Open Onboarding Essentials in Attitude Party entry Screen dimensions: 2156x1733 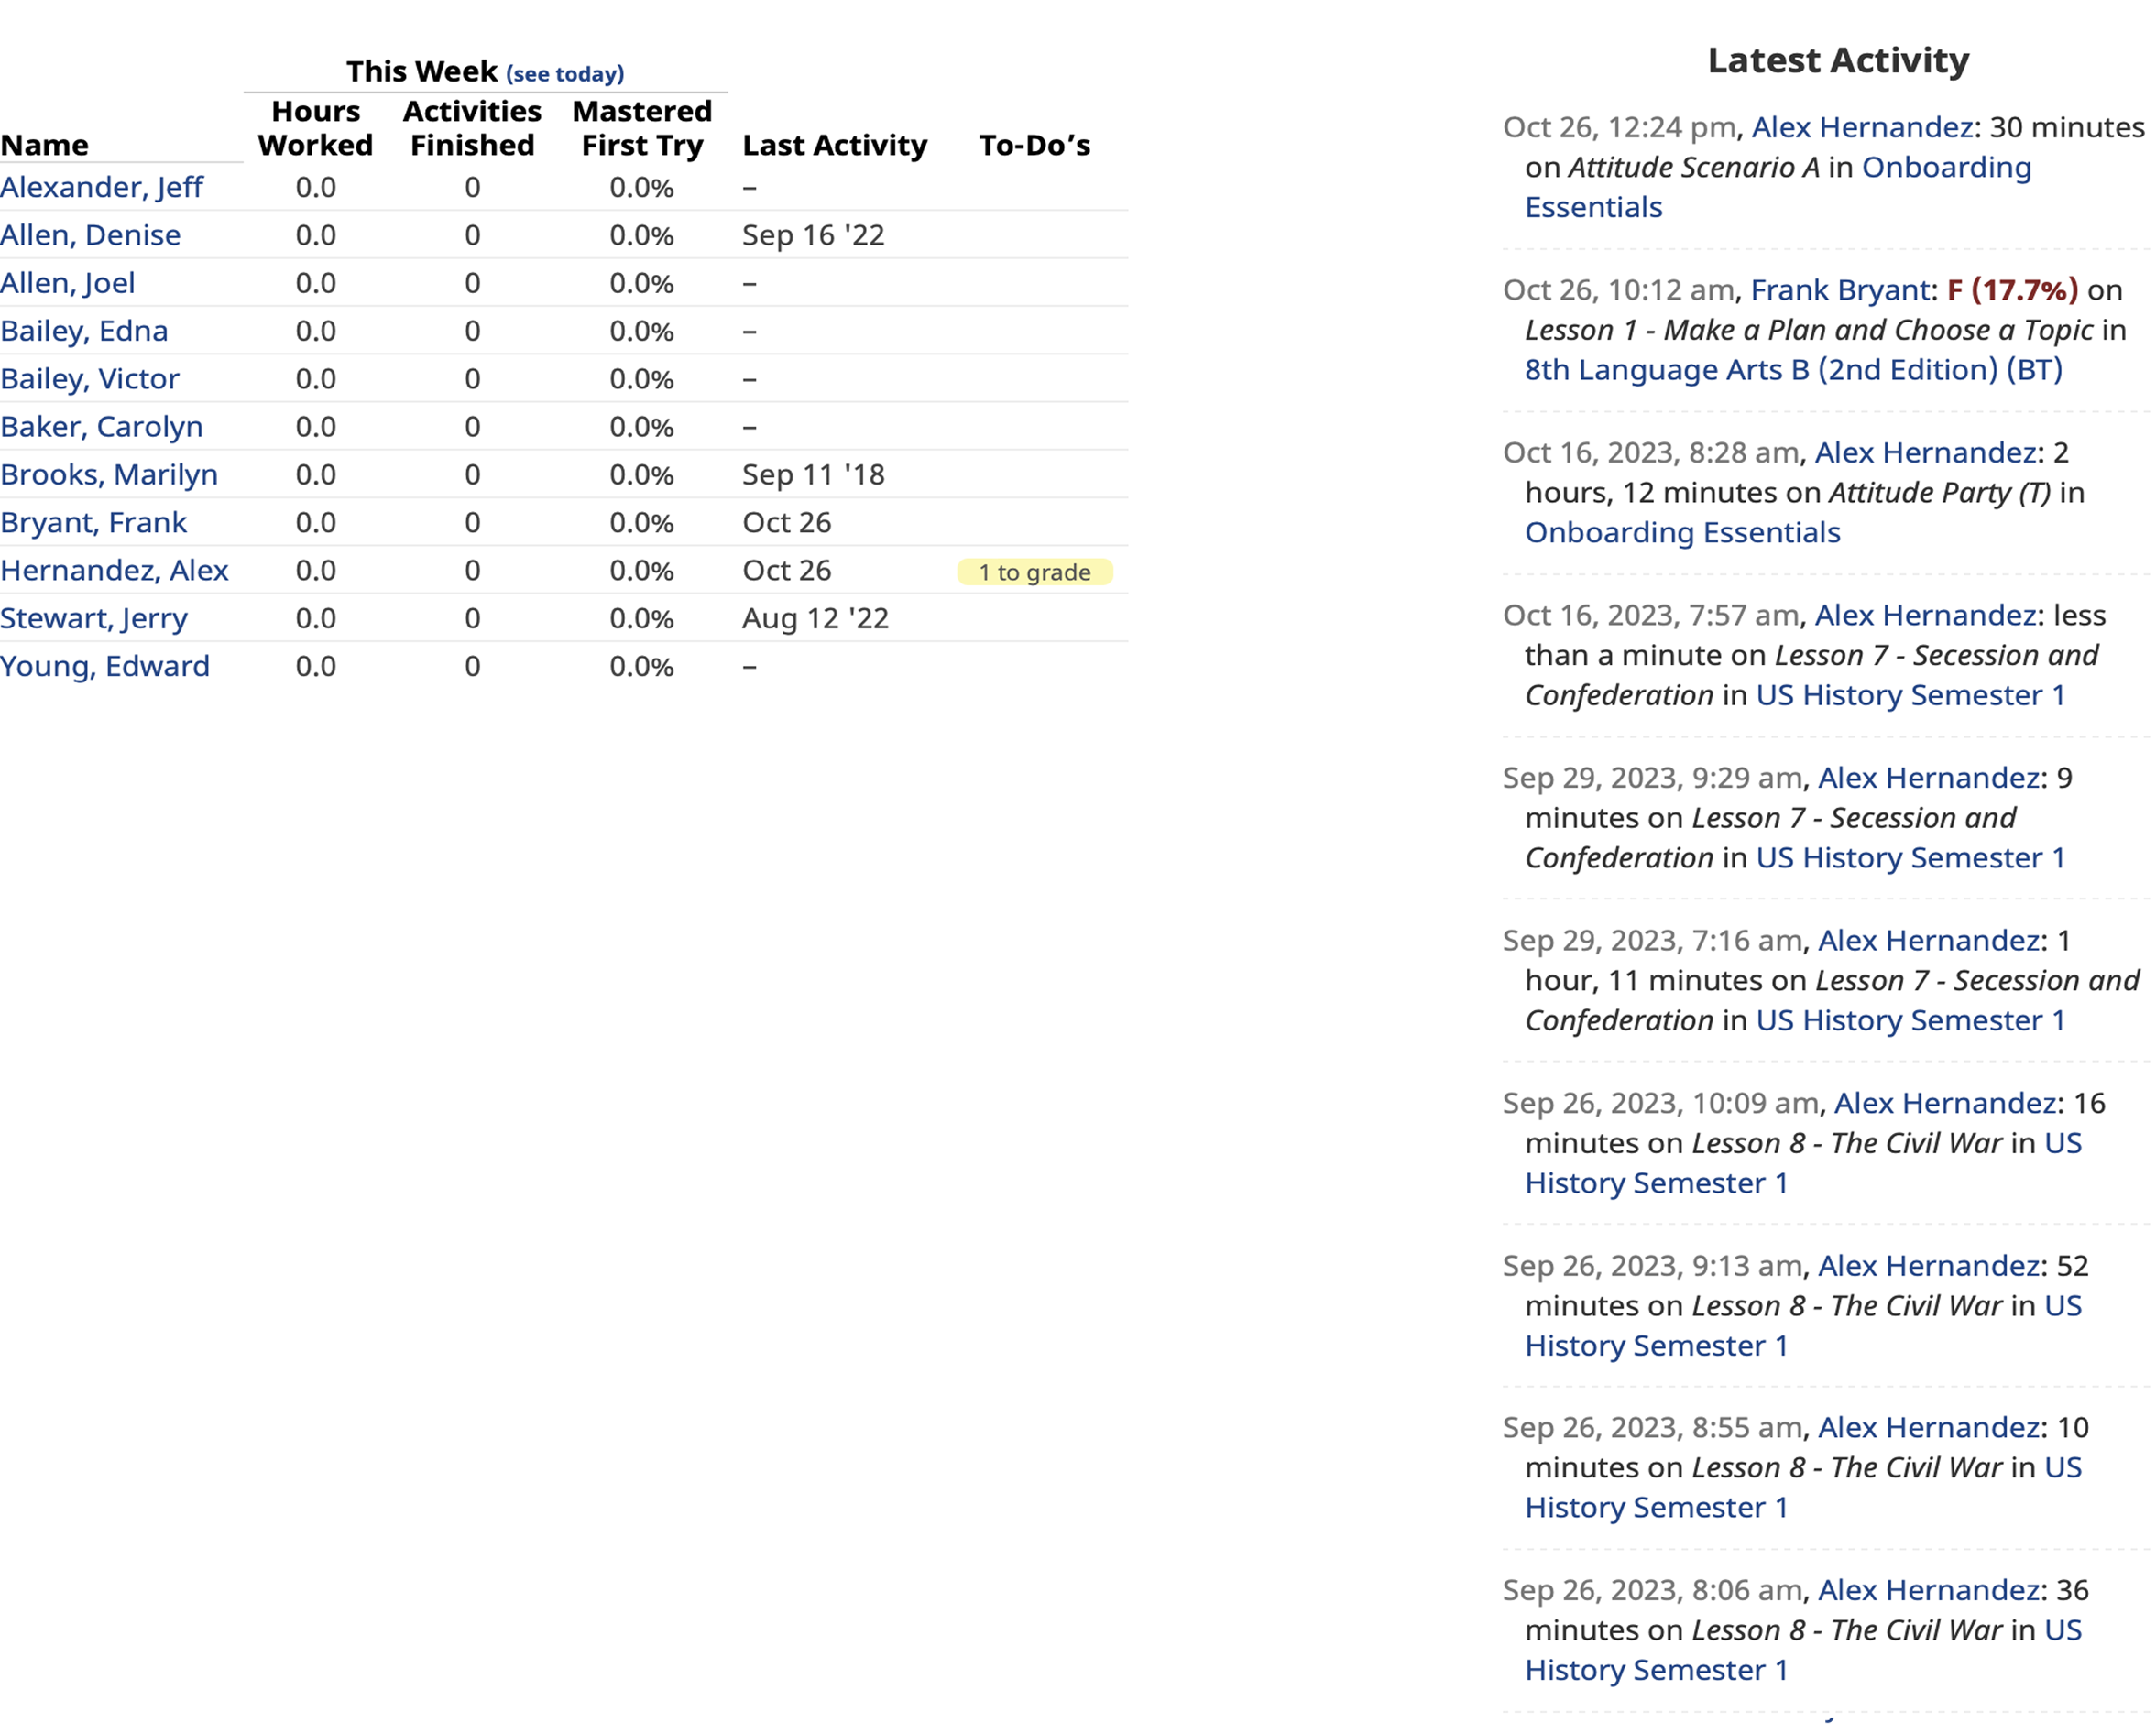(1683, 533)
